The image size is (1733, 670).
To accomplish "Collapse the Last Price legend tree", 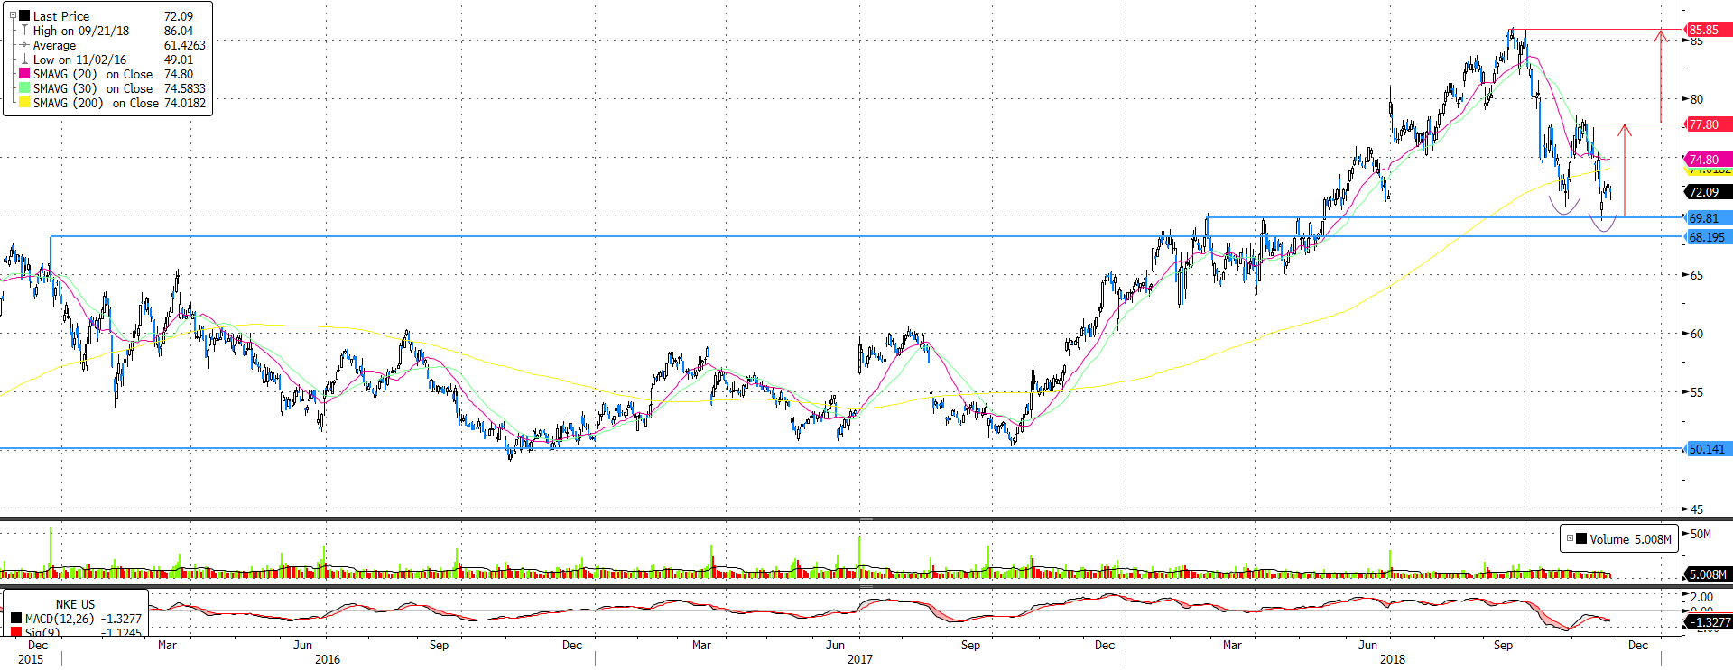I will pyautogui.click(x=13, y=15).
